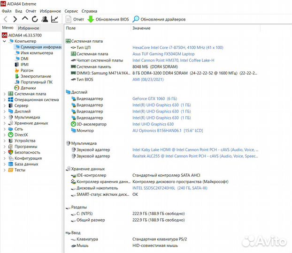Image resolution: width=292 pixels, height=253 pixels.
Task: Click the Электропитание battery icon
Action: (x=17, y=76)
